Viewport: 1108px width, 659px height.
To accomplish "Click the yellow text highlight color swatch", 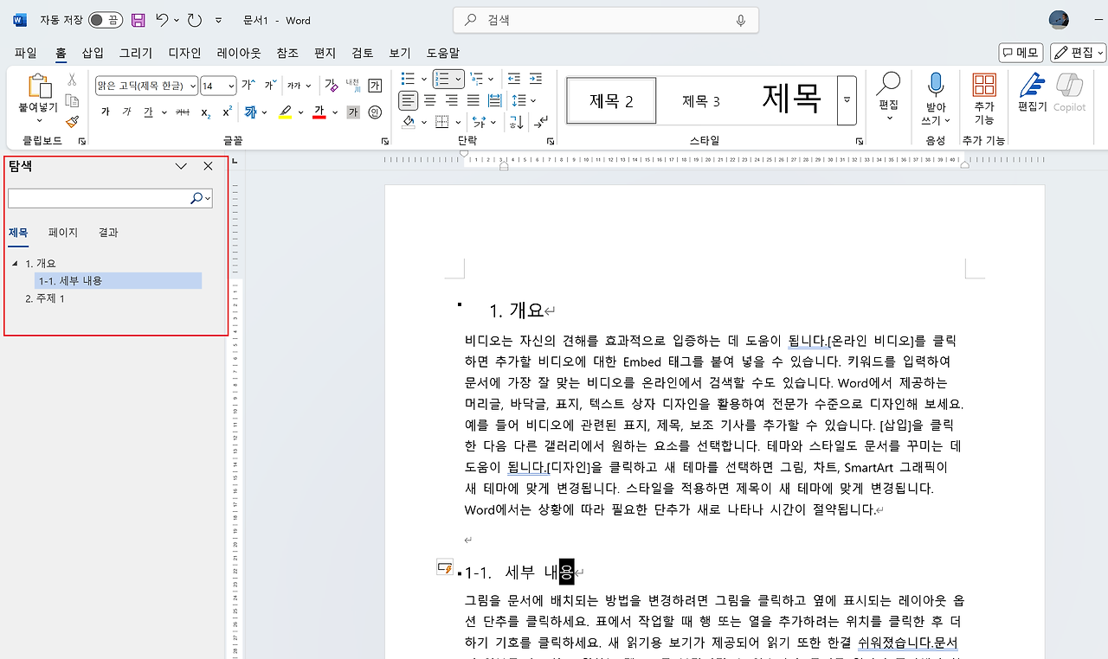I will 285,118.
